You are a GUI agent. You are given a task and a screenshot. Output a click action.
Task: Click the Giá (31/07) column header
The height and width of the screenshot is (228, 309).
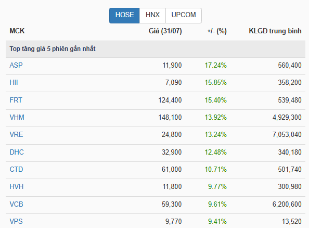click(165, 31)
